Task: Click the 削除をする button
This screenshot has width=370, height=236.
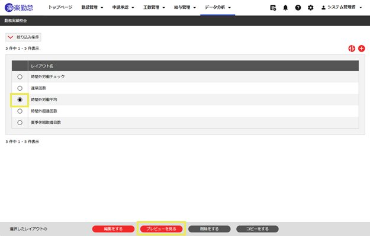Action: click(x=210, y=229)
